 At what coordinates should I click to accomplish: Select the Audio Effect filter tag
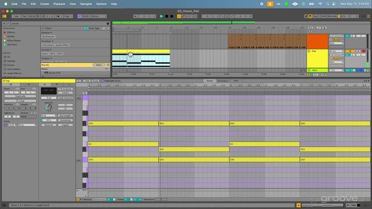63,45
